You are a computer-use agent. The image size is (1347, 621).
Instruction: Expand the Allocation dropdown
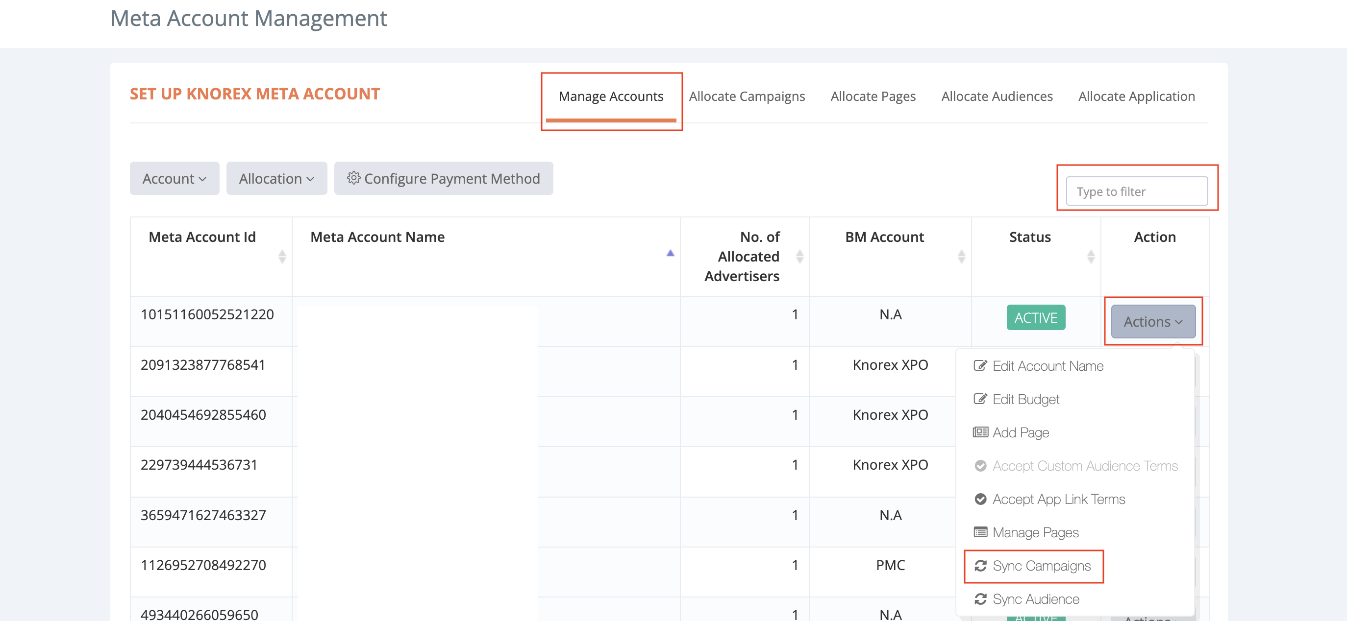click(276, 179)
